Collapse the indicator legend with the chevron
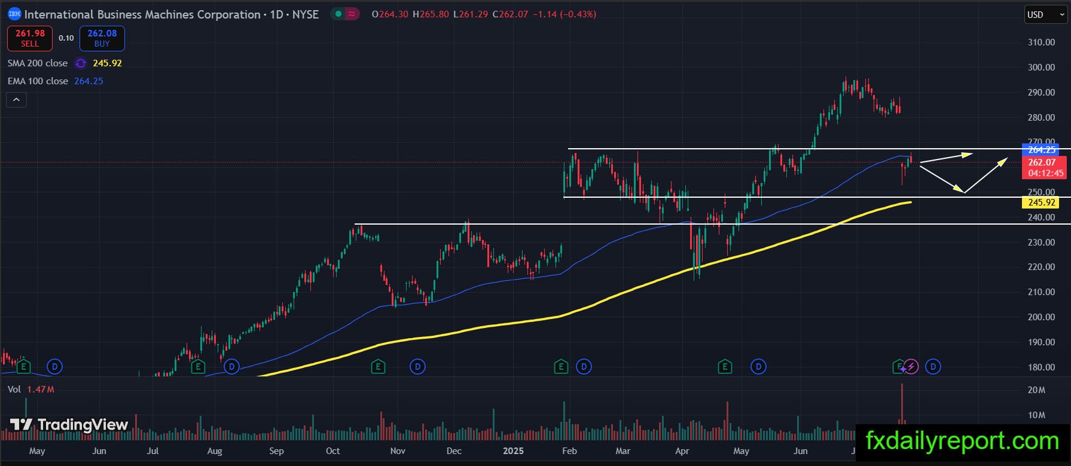Screen dimensions: 1071x466 pos(16,100)
